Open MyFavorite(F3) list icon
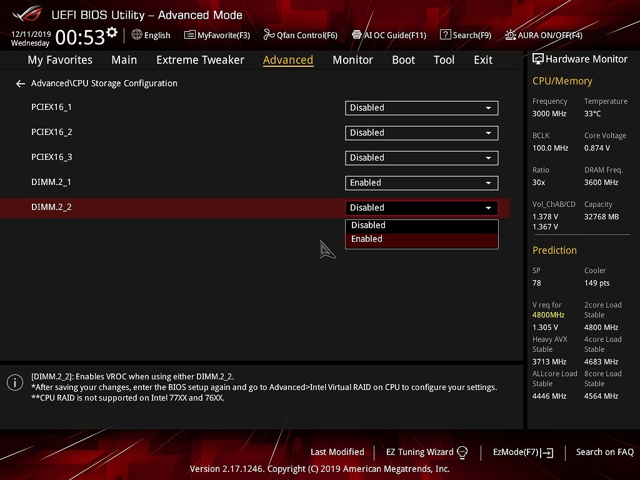 click(x=189, y=35)
